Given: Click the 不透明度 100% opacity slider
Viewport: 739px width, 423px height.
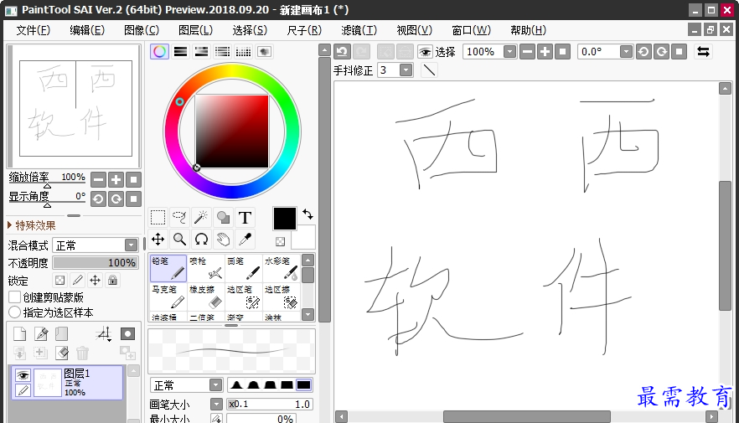Looking at the screenshot, I should click(x=96, y=263).
